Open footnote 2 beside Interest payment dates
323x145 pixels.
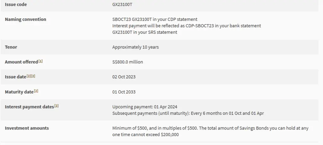[56, 106]
